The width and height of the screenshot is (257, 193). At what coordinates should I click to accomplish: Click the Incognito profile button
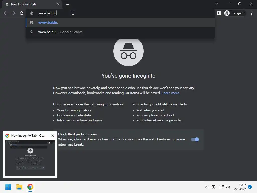pyautogui.click(x=234, y=13)
